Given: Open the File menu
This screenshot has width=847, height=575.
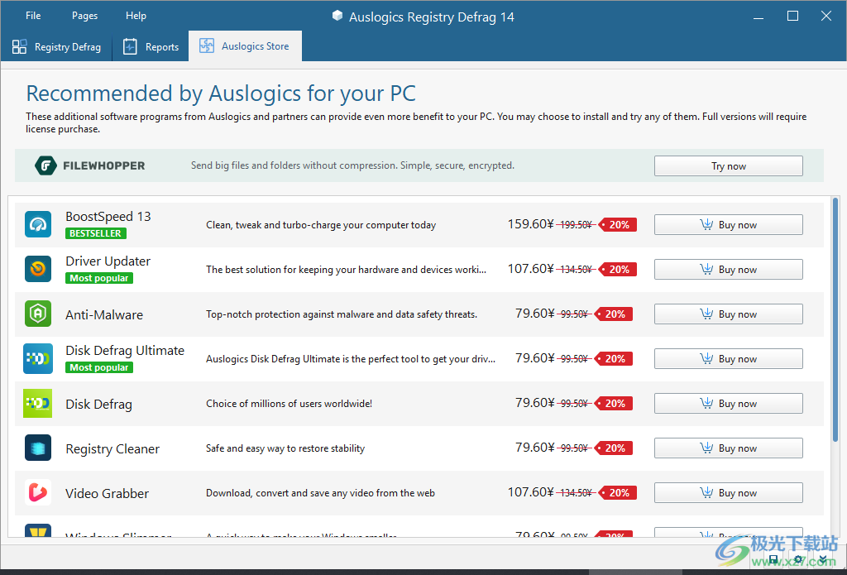Looking at the screenshot, I should click(x=33, y=16).
